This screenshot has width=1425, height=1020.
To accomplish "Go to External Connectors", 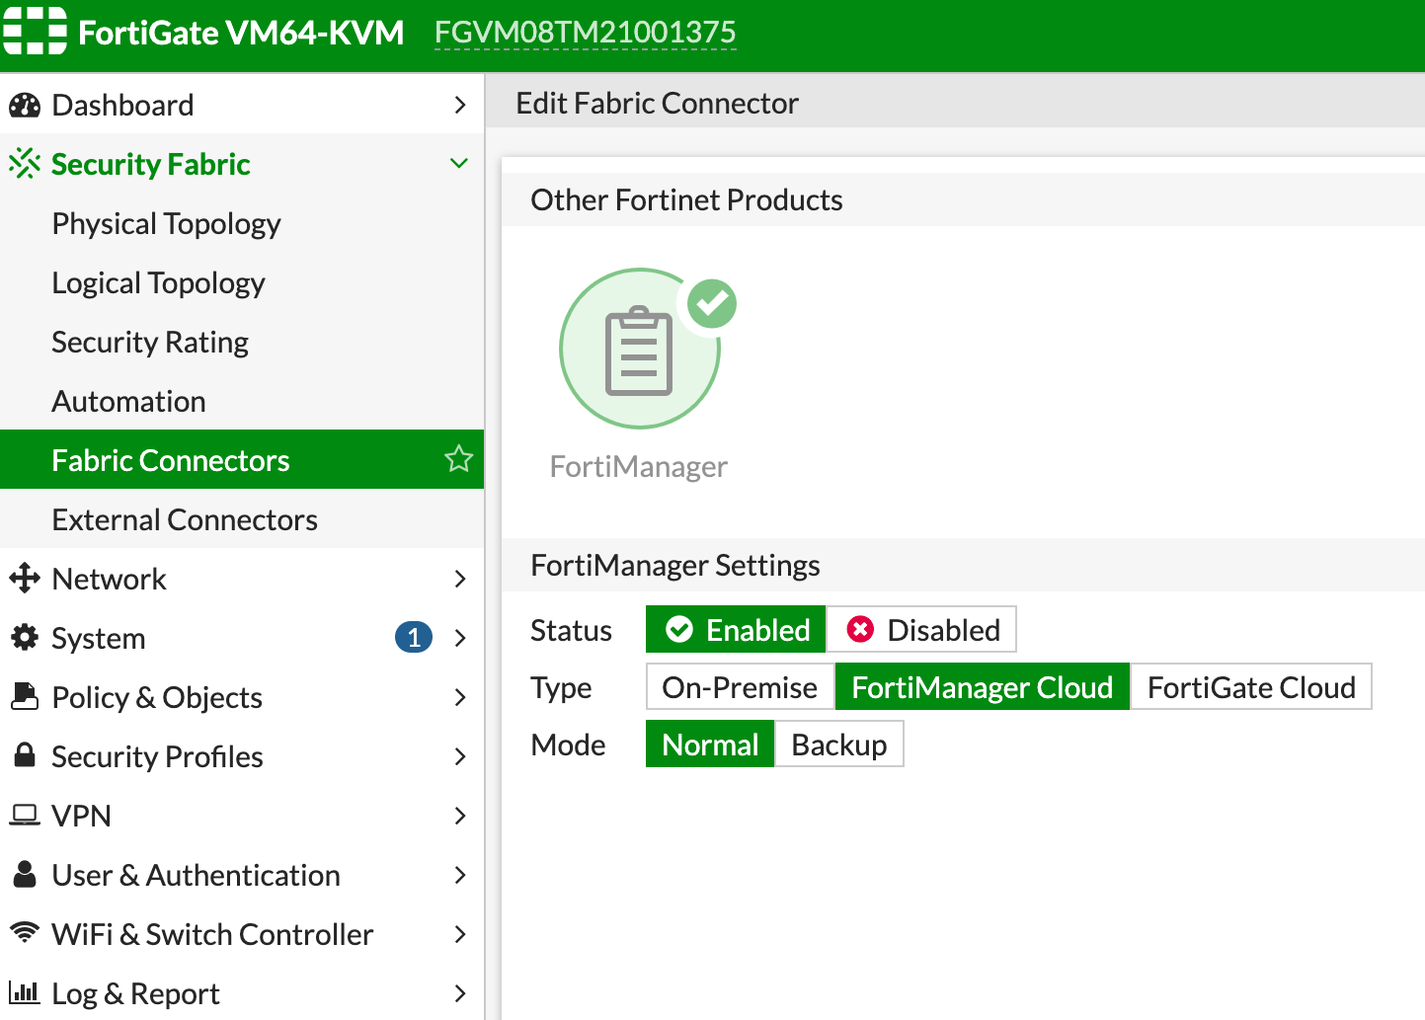I will 185,519.
